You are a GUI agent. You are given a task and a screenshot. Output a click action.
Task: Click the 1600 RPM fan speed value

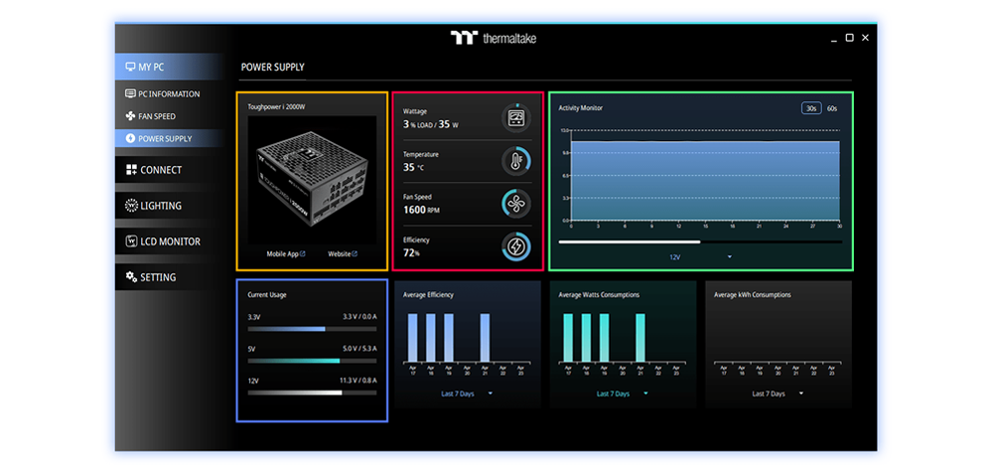[422, 210]
